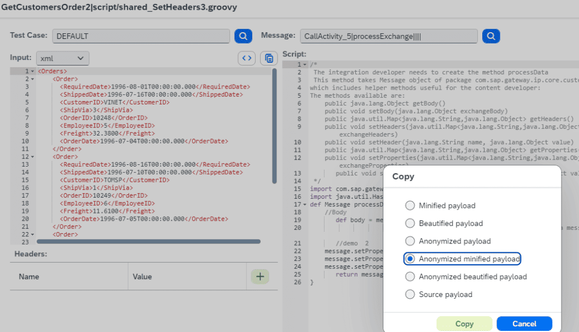Collapse the Orders root element at line 1
Image resolution: width=579 pixels, height=332 pixels.
tap(32, 71)
